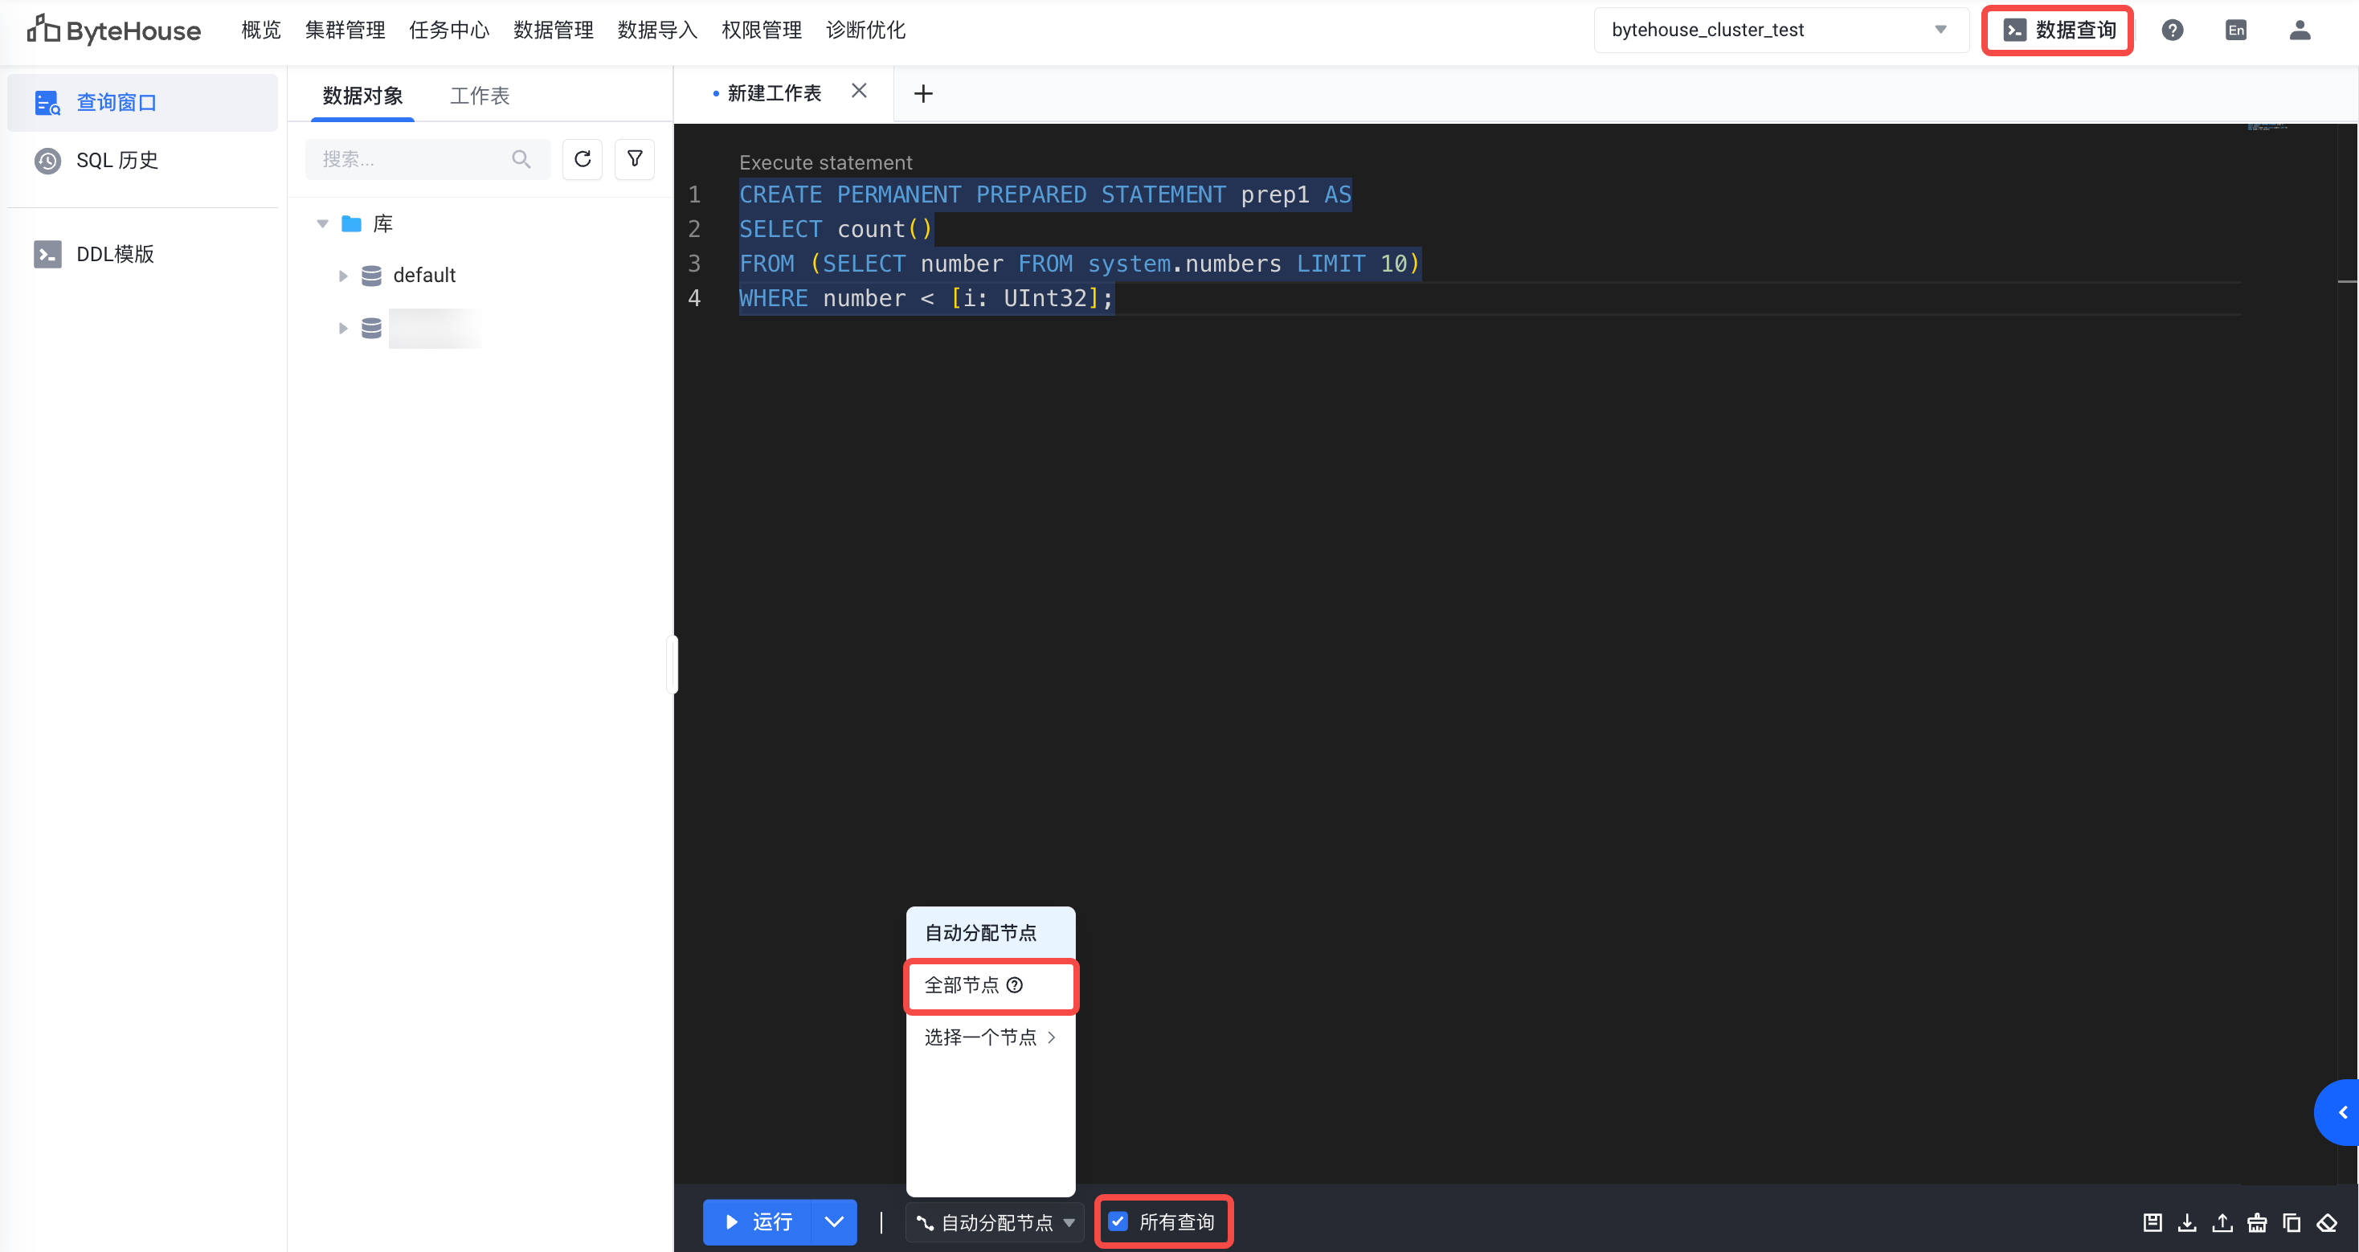Click the eraser clear icon
2359x1252 pixels.
(x=2327, y=1221)
